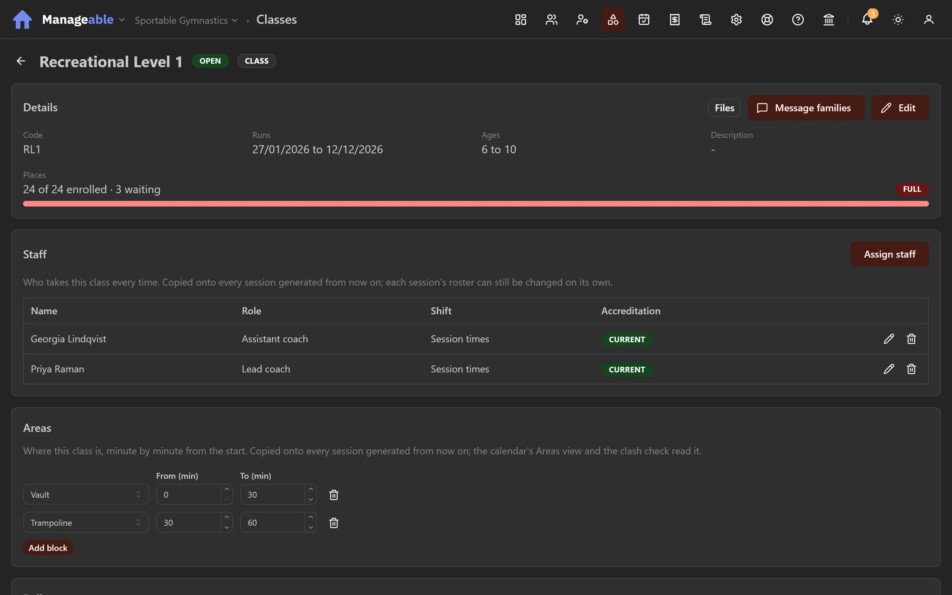Screen dimensions: 952x595
Task: Open the user profile icon
Action: point(929,20)
